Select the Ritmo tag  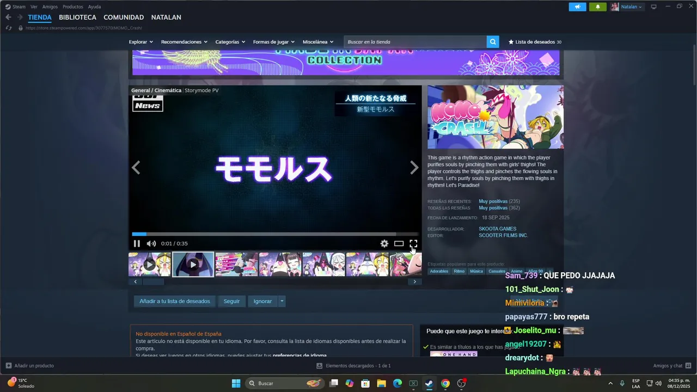pos(459,271)
